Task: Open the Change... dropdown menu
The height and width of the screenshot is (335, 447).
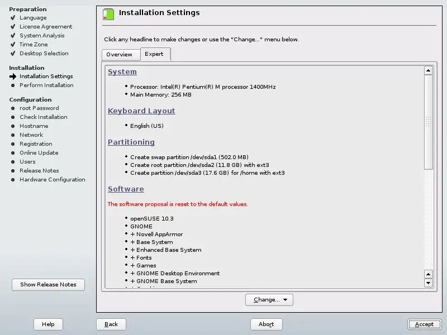Action: [269, 300]
